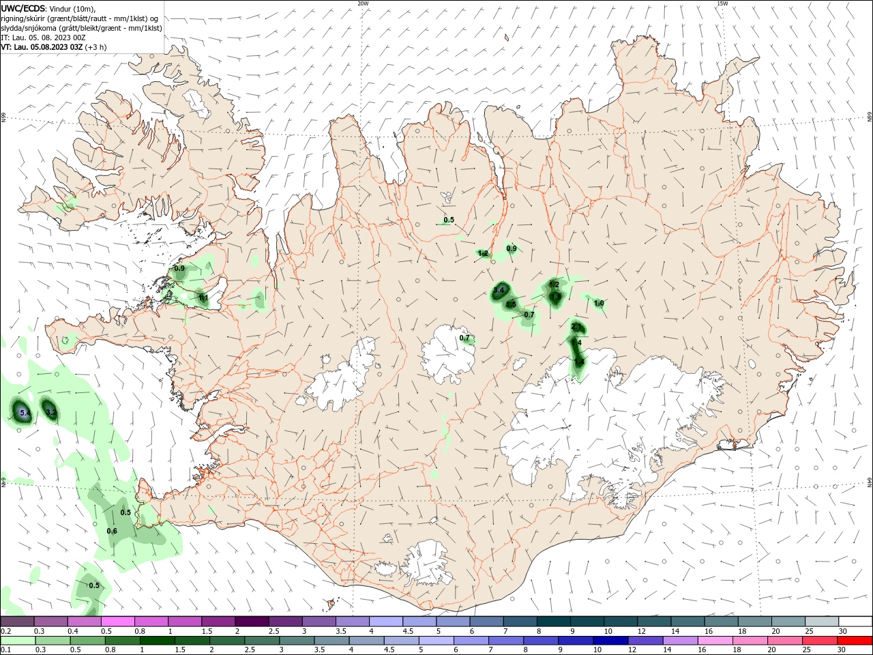This screenshot has width=873, height=655.
Task: Click the 0.6 precipitation value near Reykjanes
Action: pos(112,531)
